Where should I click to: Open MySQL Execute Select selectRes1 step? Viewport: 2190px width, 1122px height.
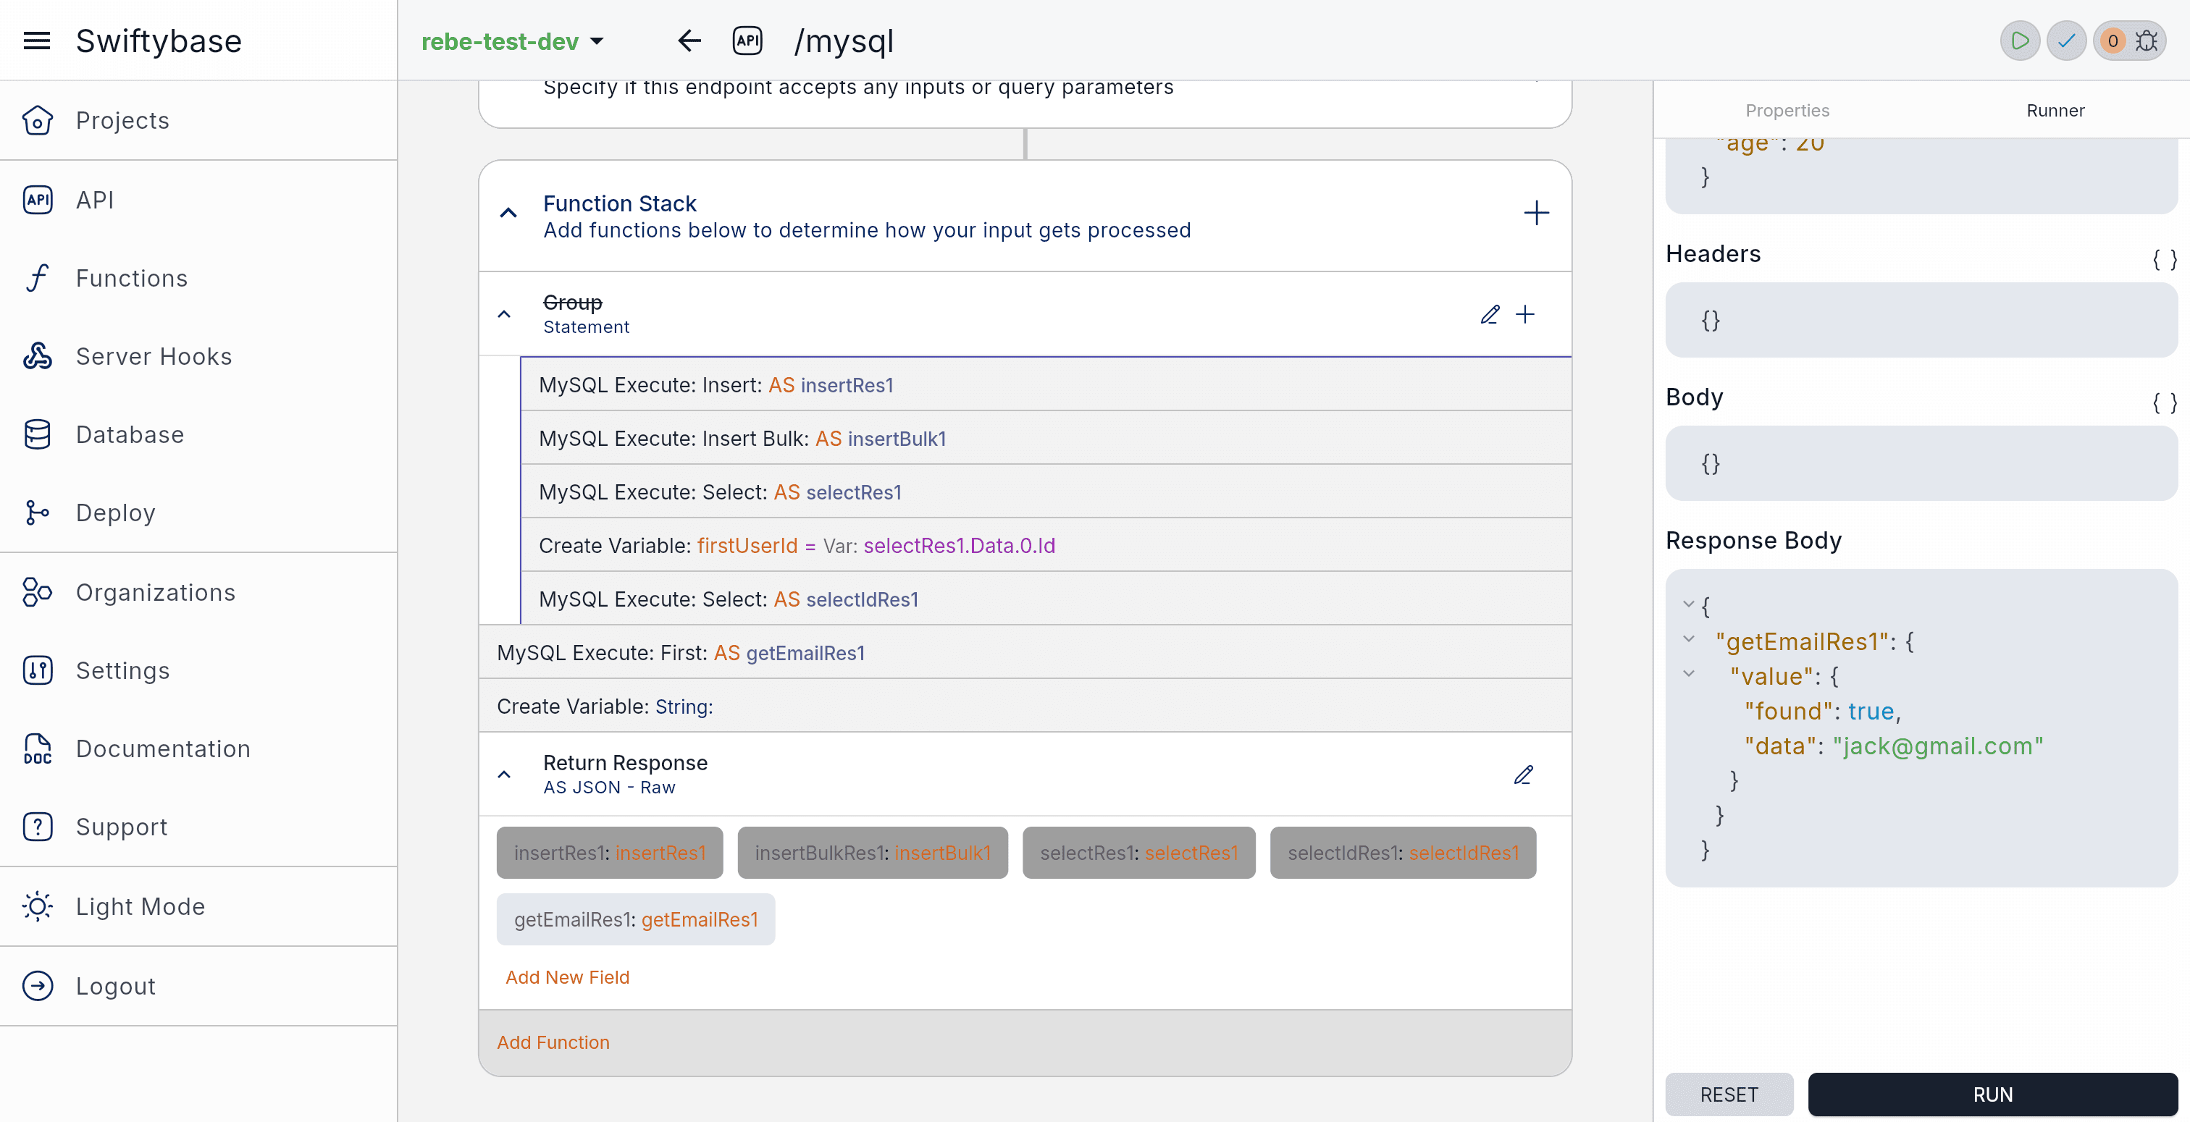click(x=1046, y=492)
